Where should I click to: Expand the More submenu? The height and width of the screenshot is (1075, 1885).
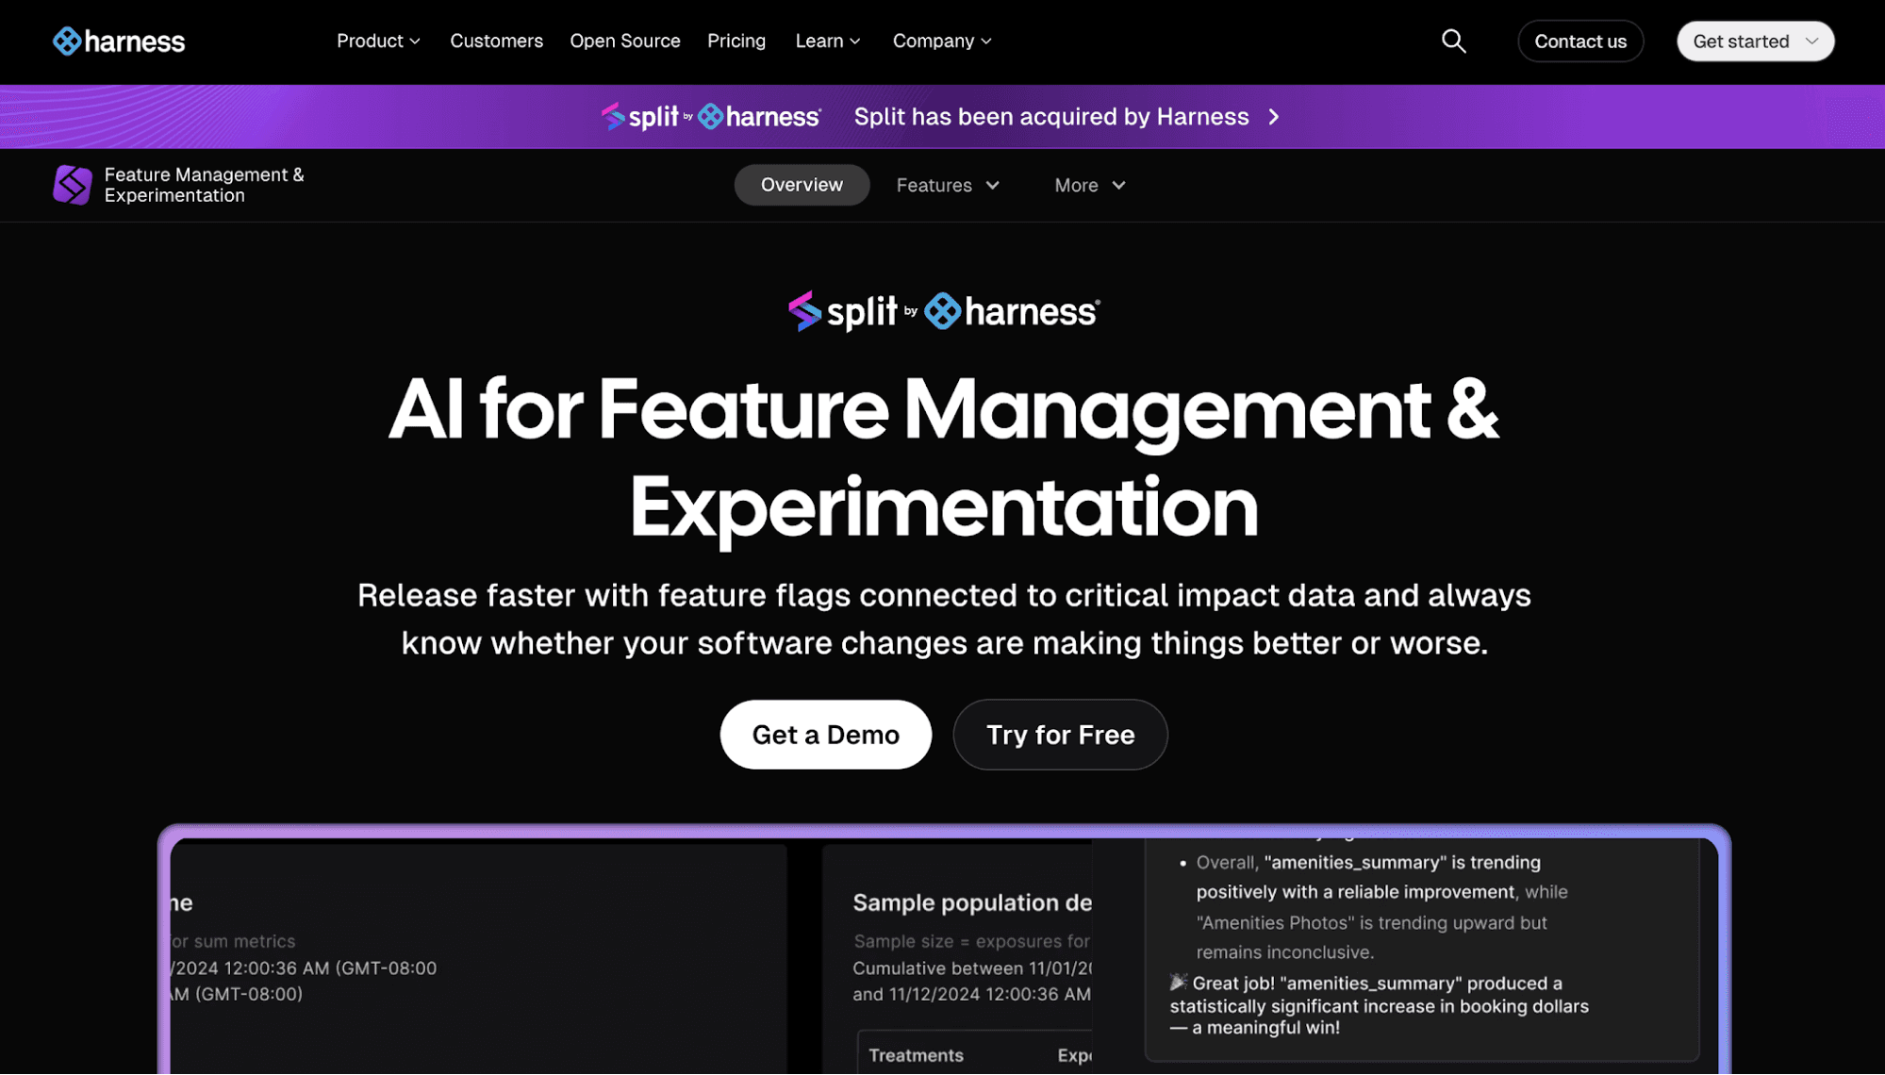click(x=1090, y=186)
